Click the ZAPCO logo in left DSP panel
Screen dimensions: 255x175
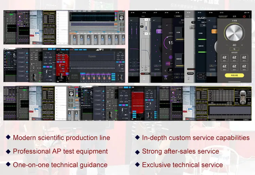coord(9,67)
